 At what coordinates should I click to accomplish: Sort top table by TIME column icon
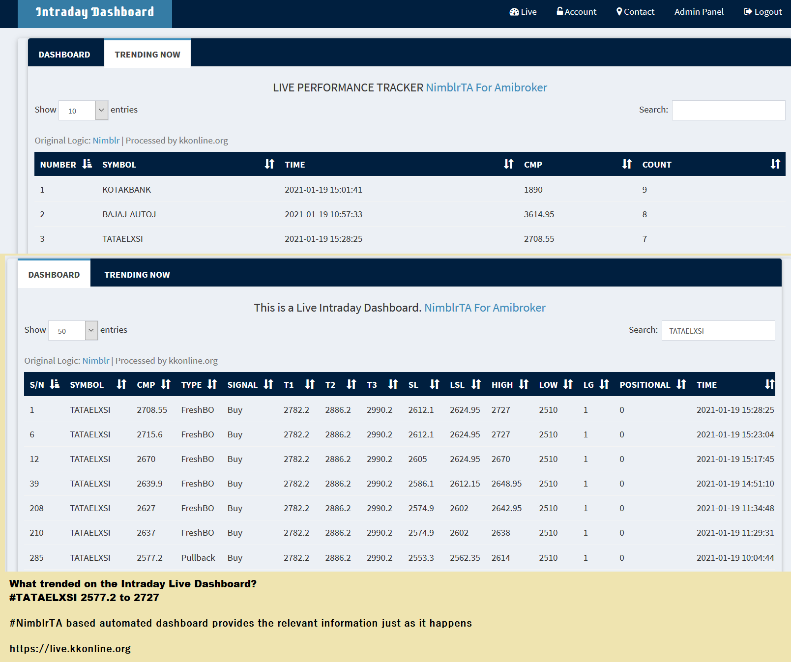coord(508,164)
